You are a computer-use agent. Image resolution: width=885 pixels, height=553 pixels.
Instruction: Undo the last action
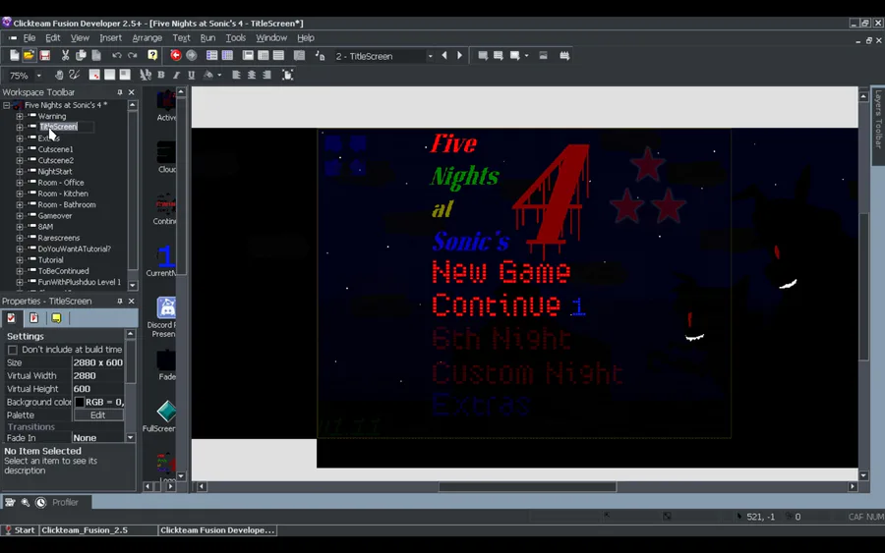[116, 55]
